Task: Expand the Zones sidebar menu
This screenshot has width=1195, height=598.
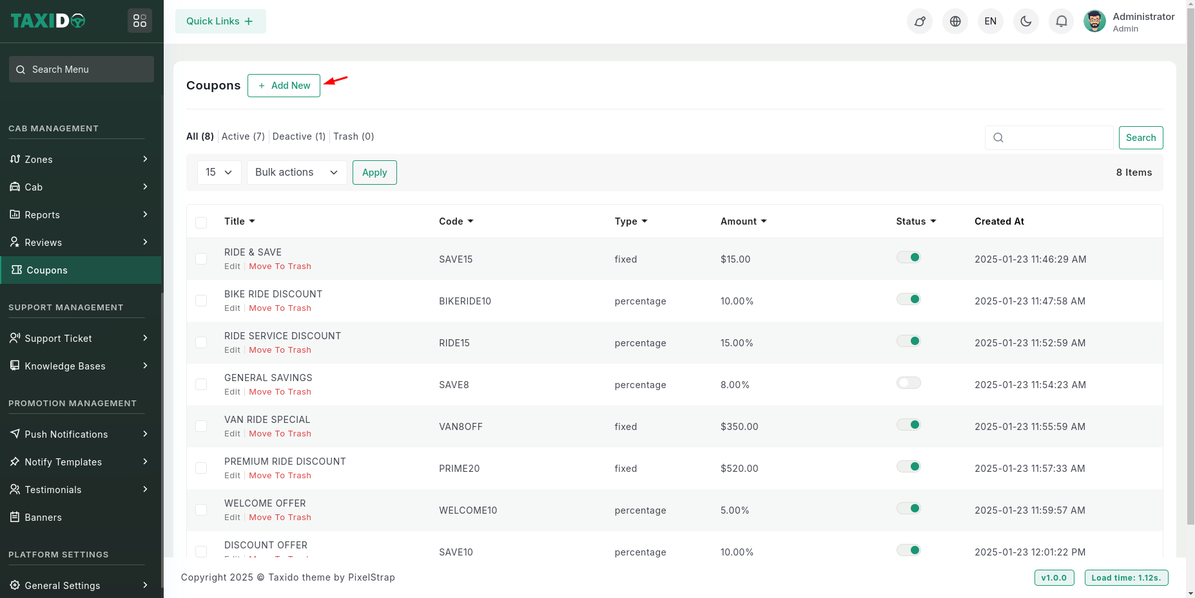Action: (81, 160)
